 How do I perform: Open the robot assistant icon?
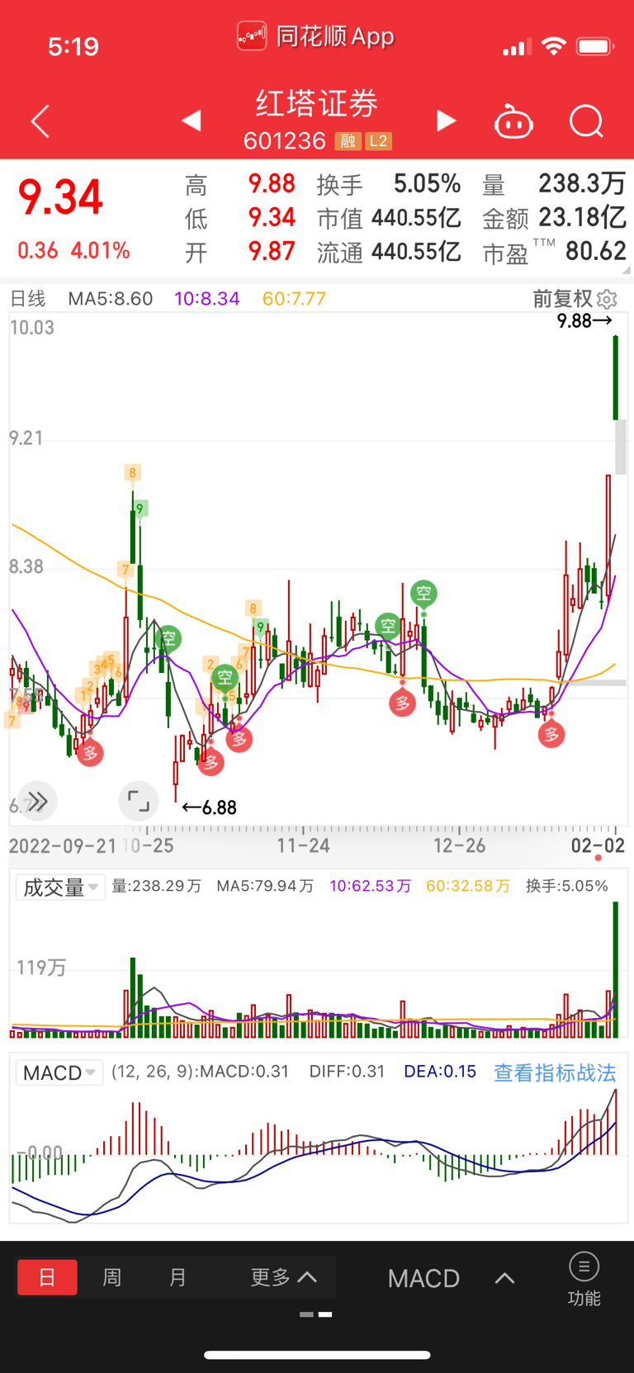tap(513, 122)
